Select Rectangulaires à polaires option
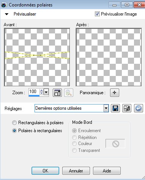Screen dimensions: 145x180 point(14,123)
